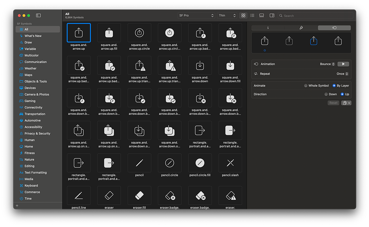
Task: Switch to grid view layout
Action: click(x=243, y=16)
